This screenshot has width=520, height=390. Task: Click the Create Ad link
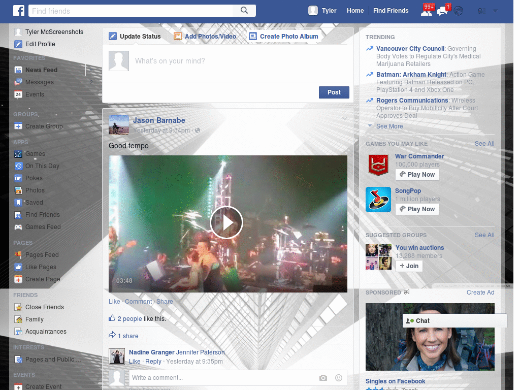(x=480, y=292)
